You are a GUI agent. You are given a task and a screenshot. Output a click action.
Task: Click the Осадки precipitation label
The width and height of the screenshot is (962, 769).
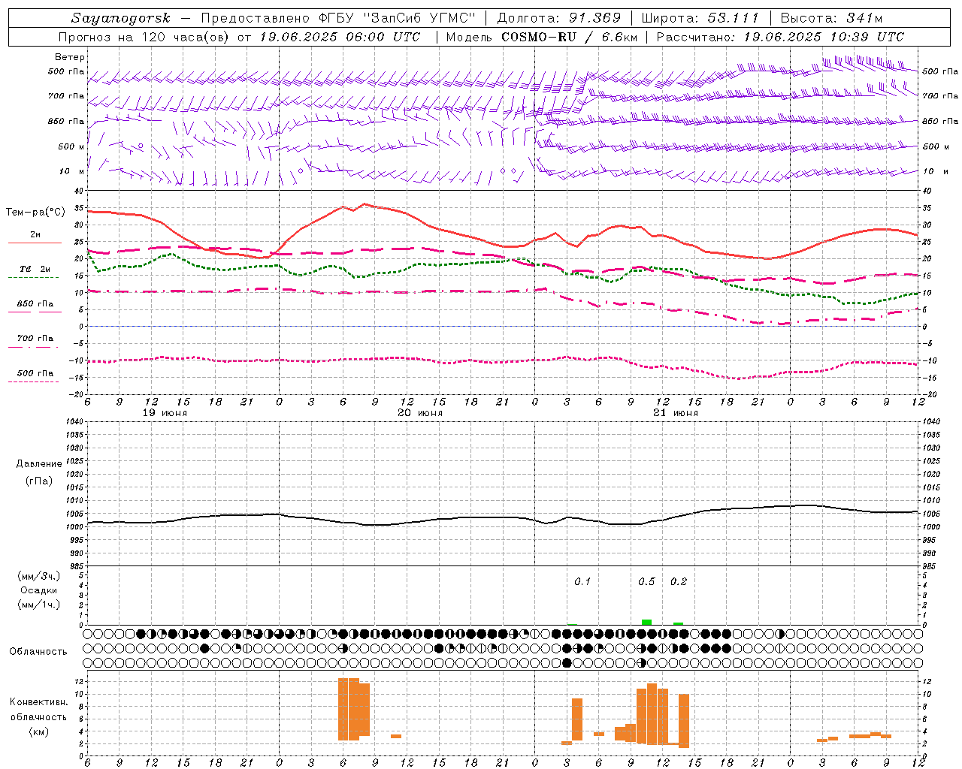(x=39, y=590)
